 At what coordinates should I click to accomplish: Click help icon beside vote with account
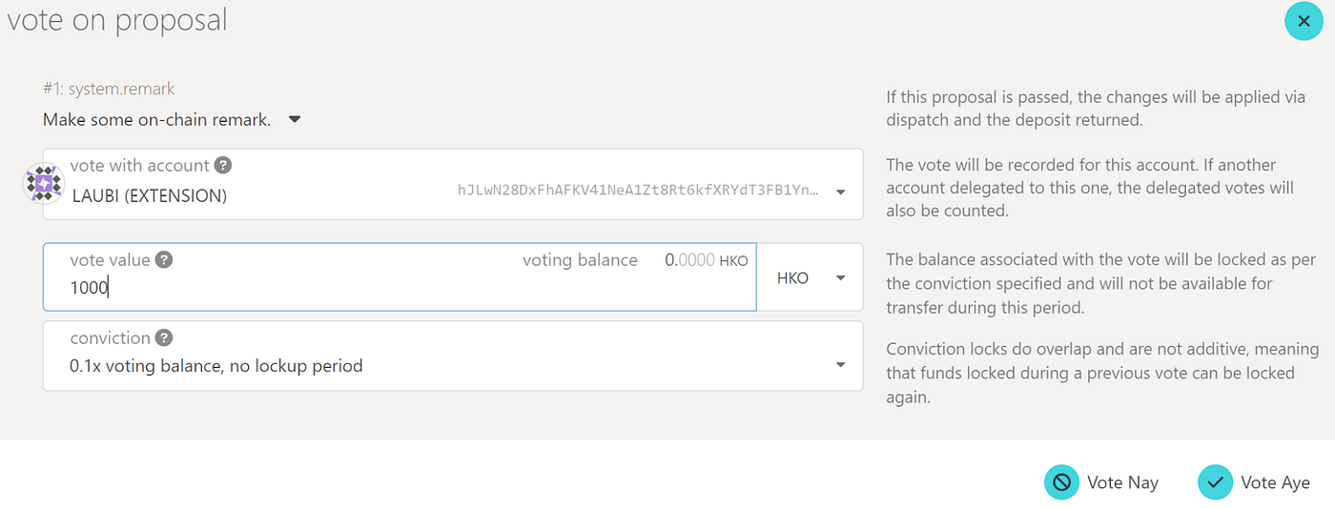222,166
